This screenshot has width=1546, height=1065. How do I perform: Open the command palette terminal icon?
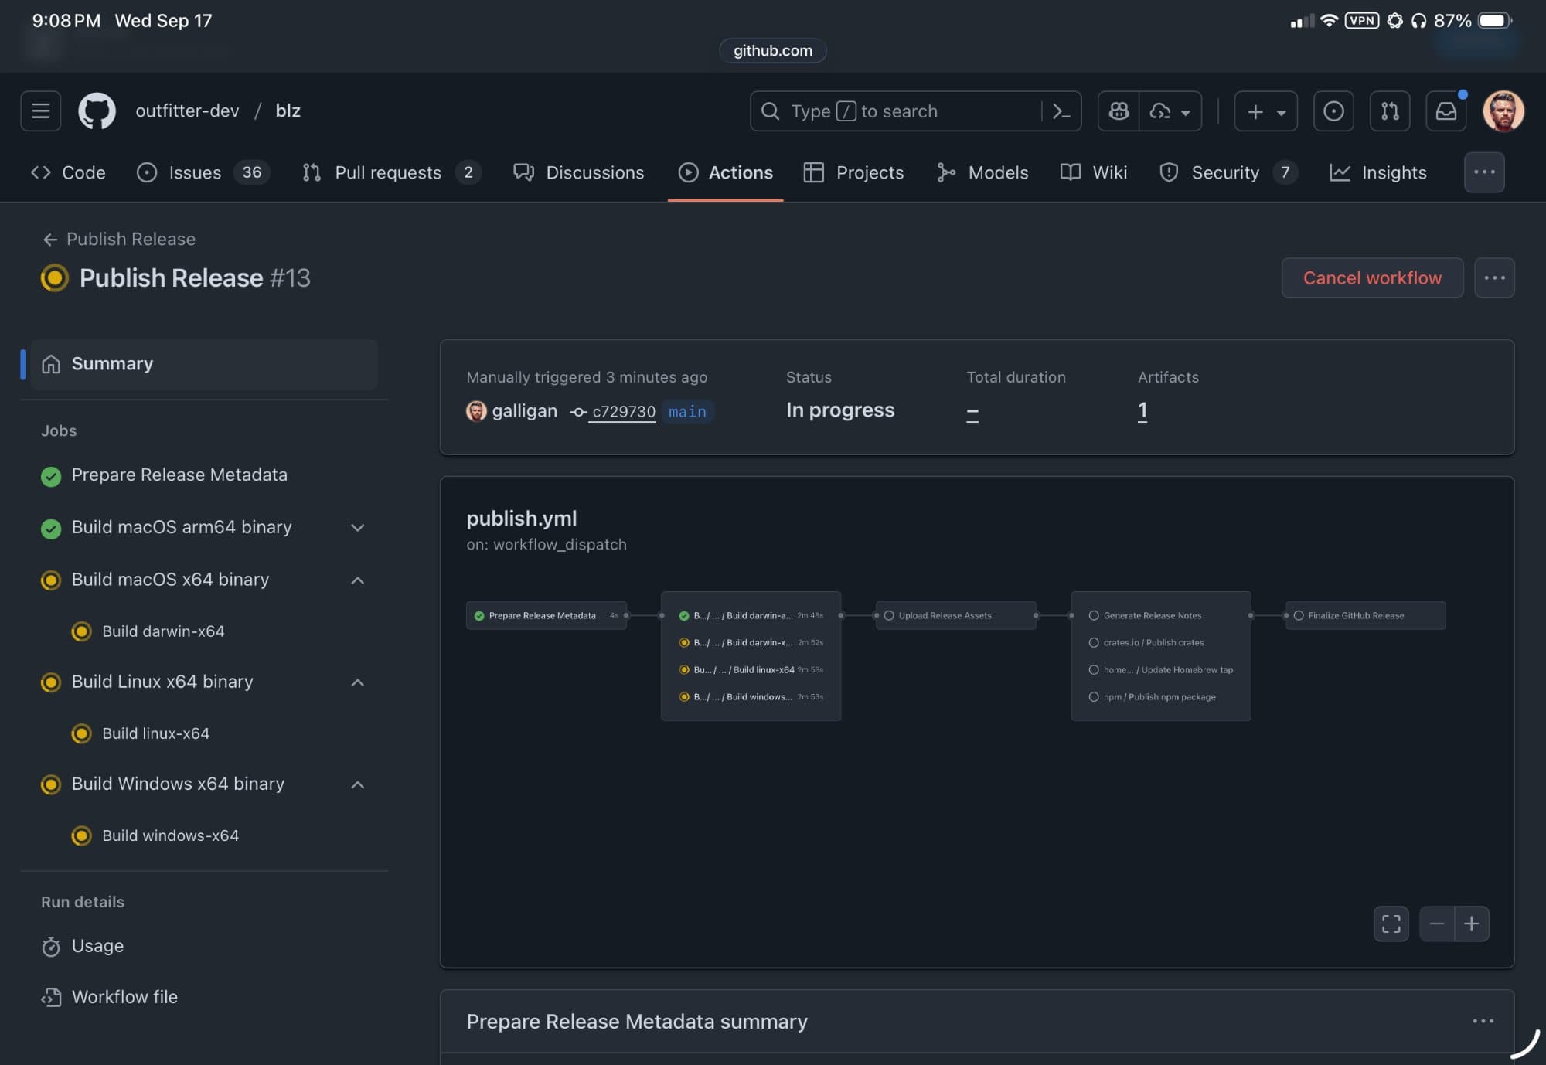[x=1061, y=111]
